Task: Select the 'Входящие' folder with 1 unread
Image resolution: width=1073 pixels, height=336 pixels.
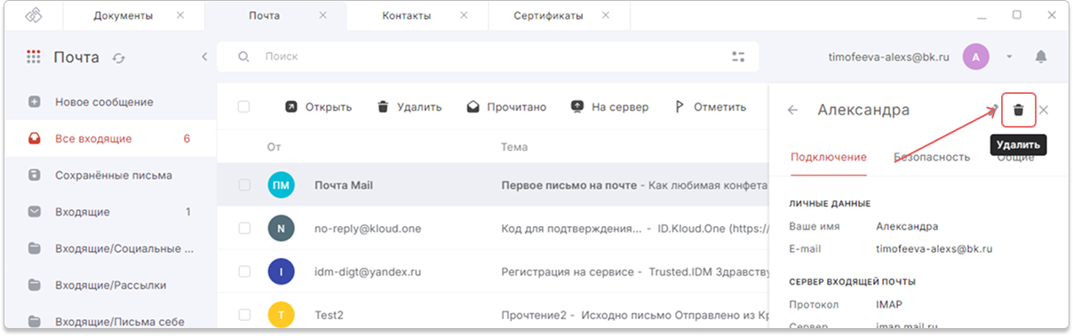Action: coord(110,212)
